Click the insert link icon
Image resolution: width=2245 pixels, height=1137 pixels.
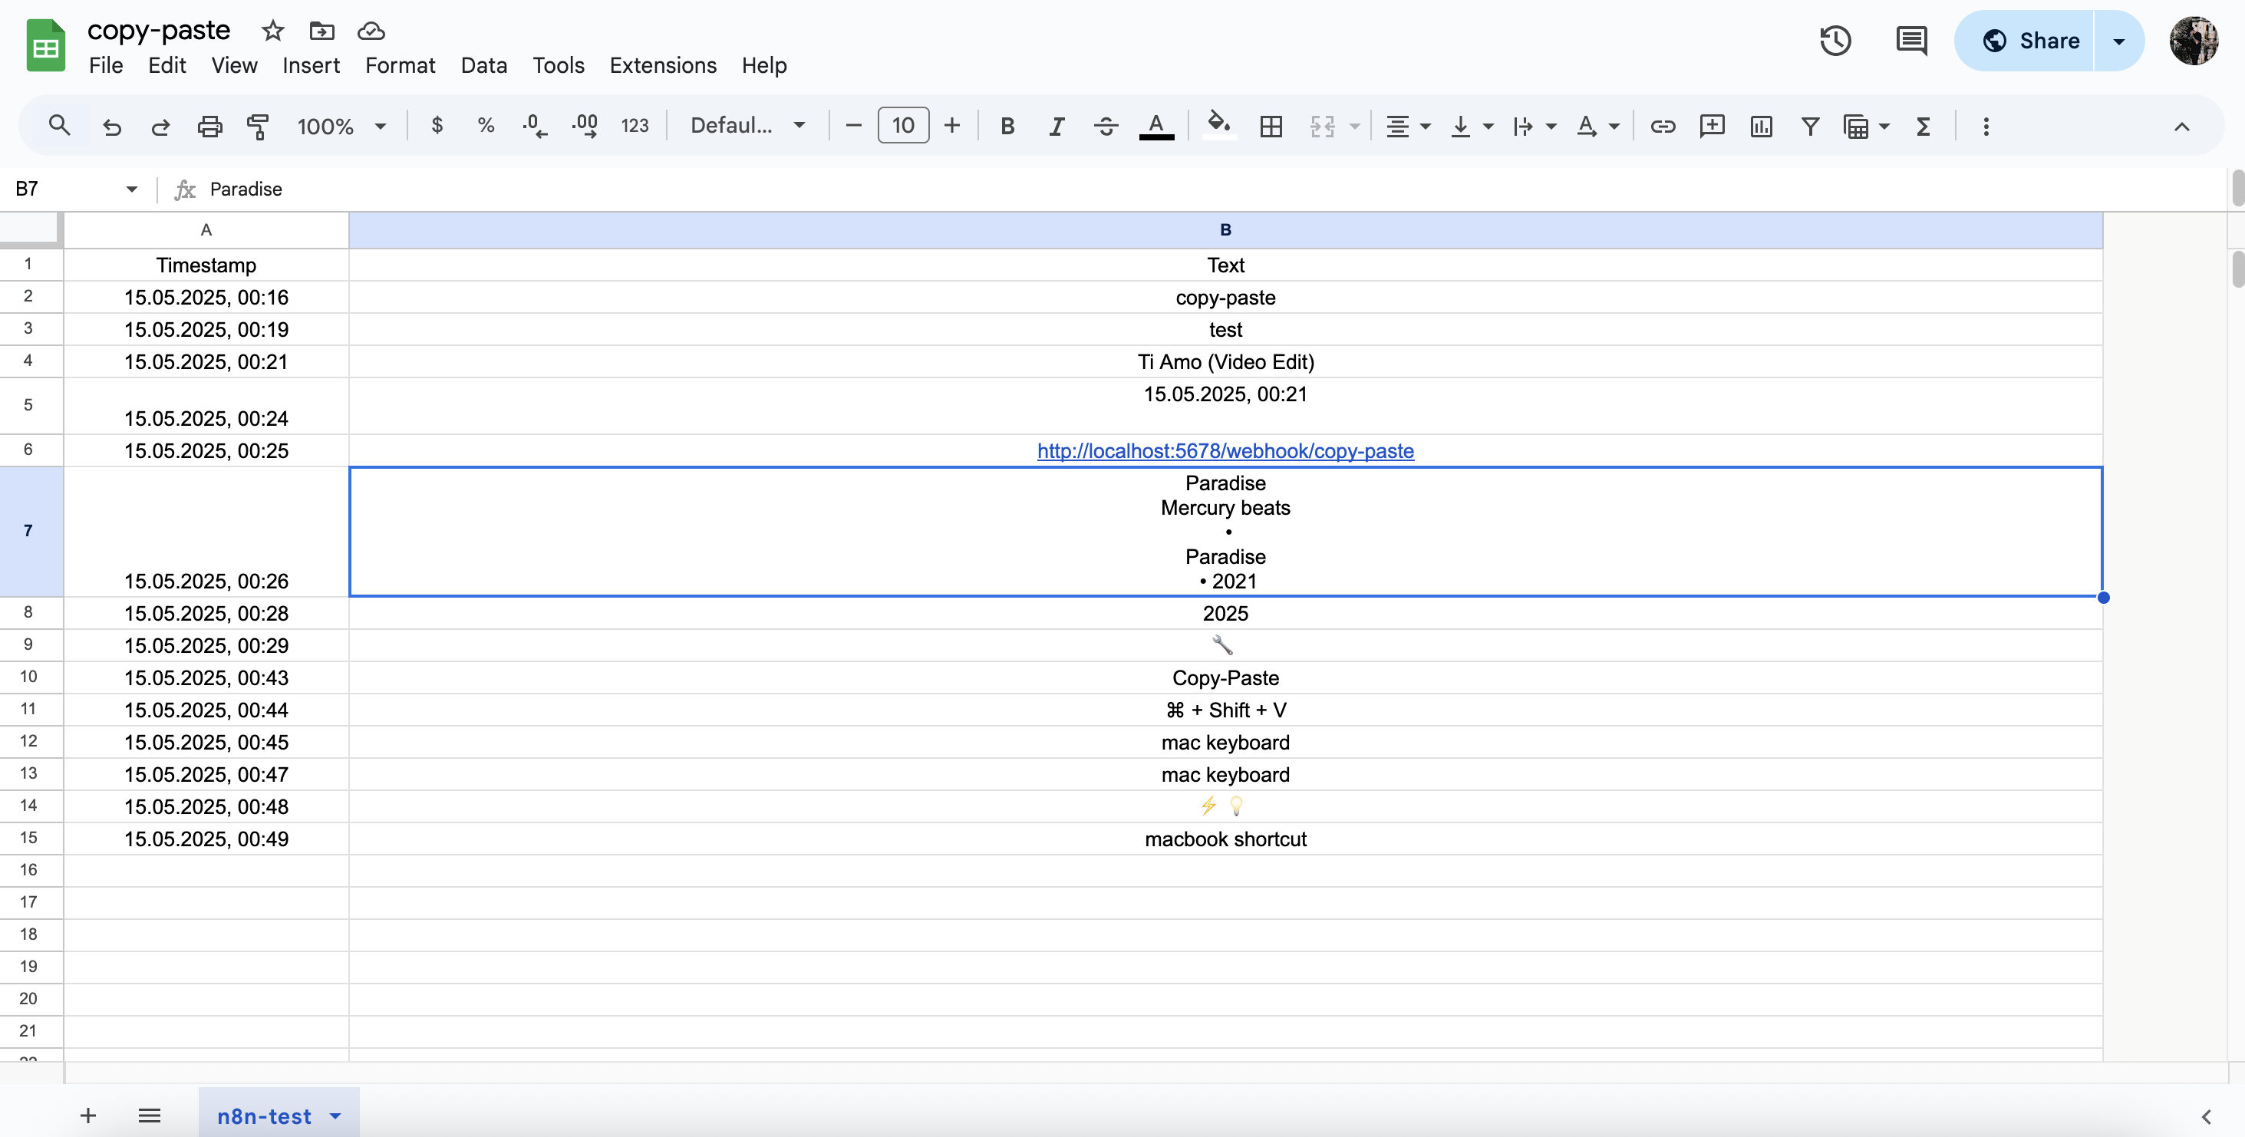(x=1662, y=127)
